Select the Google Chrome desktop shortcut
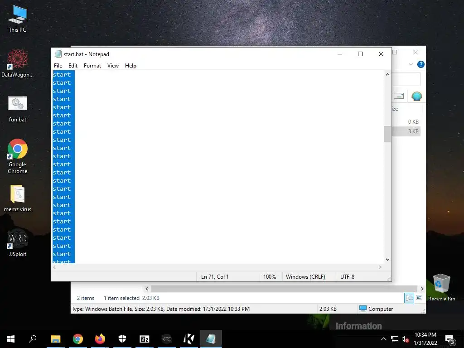This screenshot has width=464, height=348. [18, 156]
